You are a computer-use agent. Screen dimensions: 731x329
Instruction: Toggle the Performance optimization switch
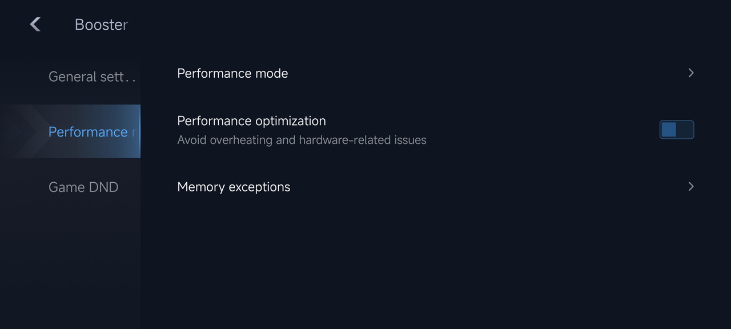(677, 130)
